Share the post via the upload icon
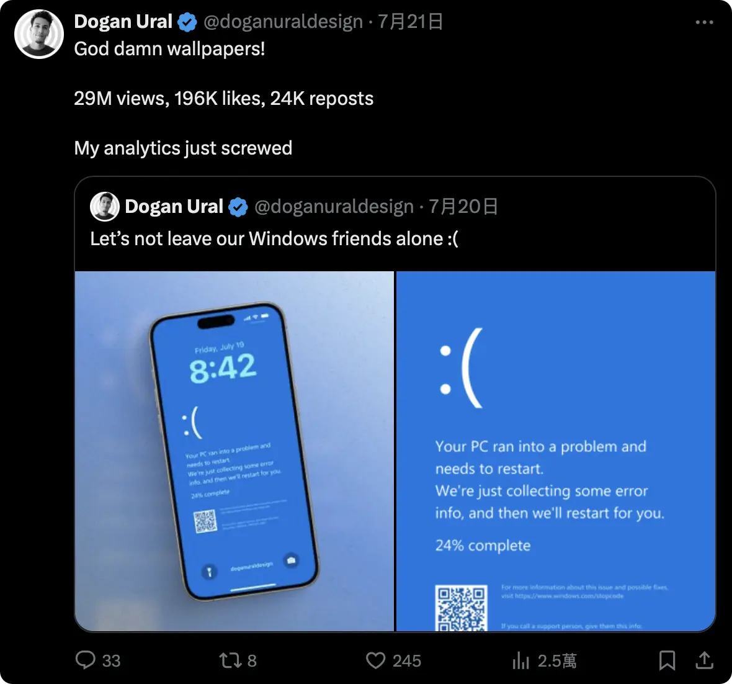 [x=705, y=660]
